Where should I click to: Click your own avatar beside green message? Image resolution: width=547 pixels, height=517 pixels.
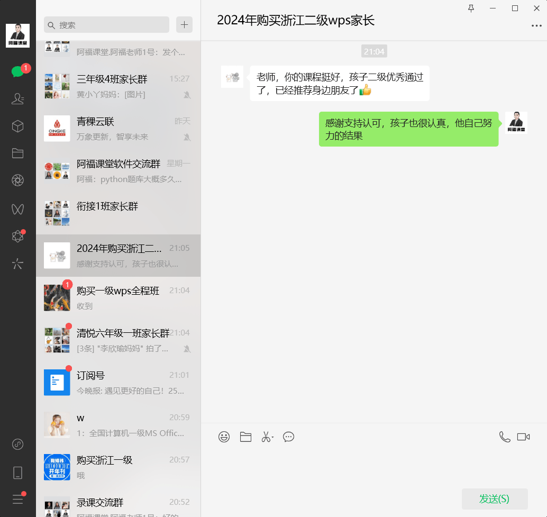(x=516, y=122)
